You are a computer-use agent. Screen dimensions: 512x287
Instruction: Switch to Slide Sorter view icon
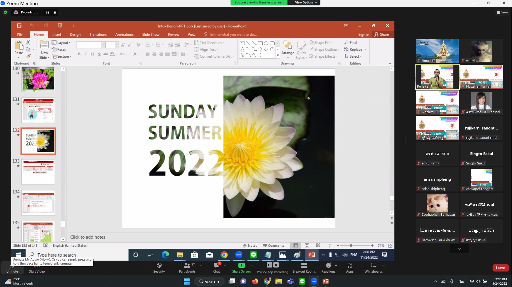[x=307, y=246]
